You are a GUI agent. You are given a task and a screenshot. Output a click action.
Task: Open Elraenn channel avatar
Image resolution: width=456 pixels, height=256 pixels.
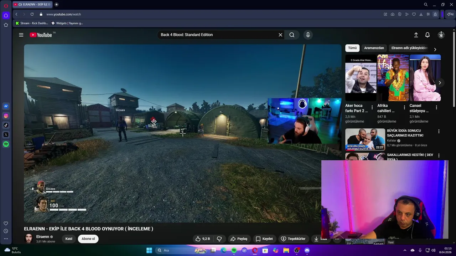(28, 239)
